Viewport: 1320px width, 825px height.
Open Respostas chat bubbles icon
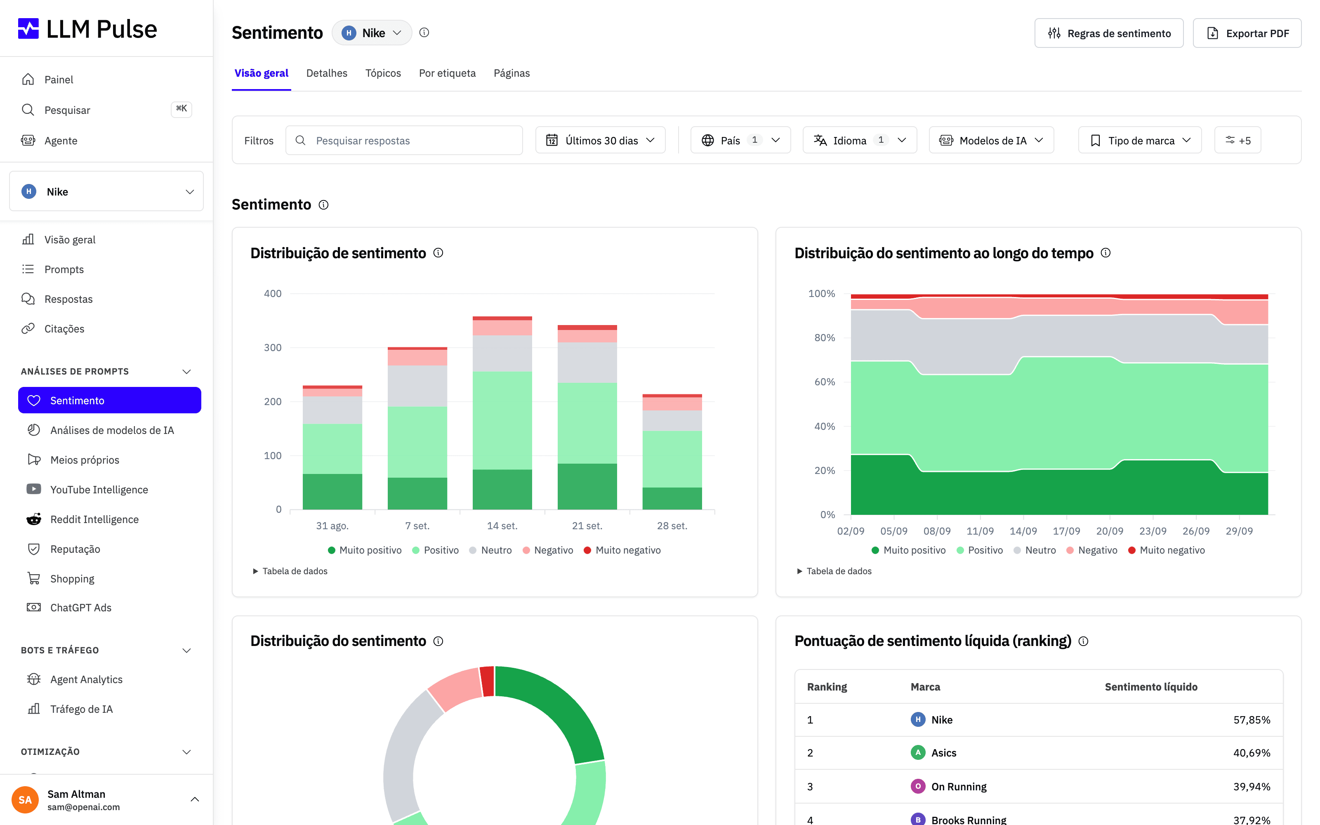(28, 299)
